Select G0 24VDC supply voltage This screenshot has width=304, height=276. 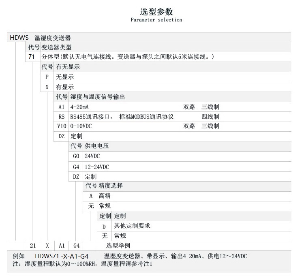tap(180, 156)
